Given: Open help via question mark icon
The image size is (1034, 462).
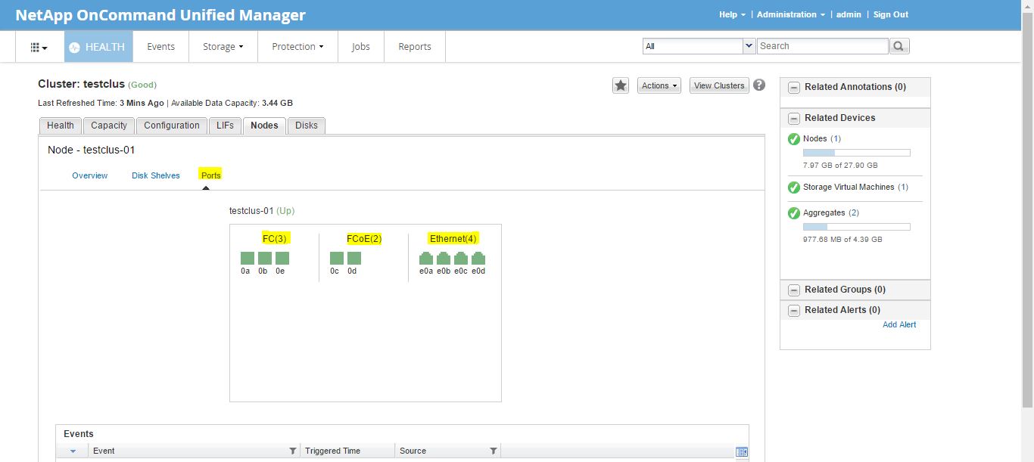Looking at the screenshot, I should tap(758, 85).
